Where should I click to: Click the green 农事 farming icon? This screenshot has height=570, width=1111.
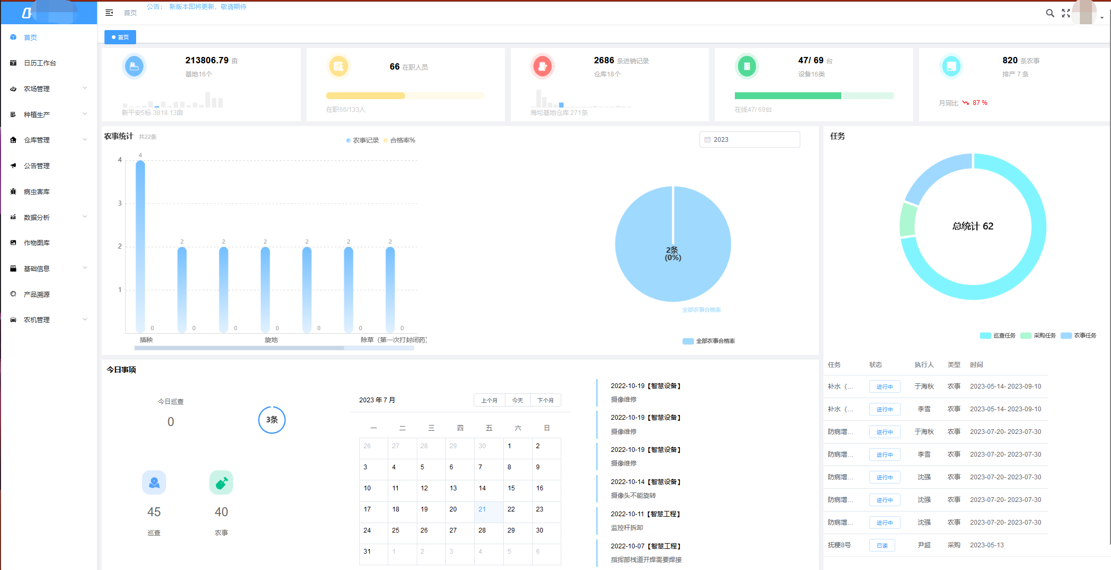[222, 482]
